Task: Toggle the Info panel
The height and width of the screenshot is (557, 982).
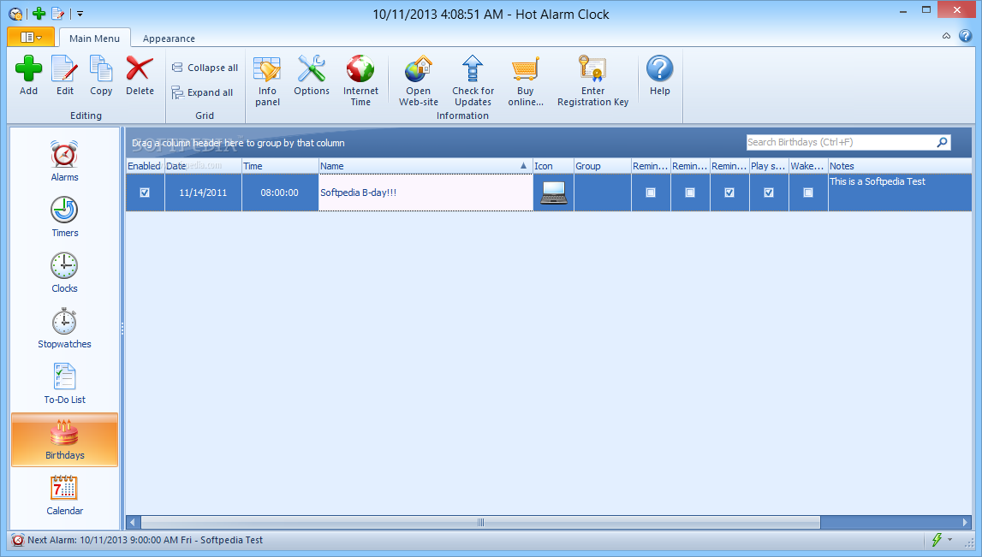Action: 267,80
